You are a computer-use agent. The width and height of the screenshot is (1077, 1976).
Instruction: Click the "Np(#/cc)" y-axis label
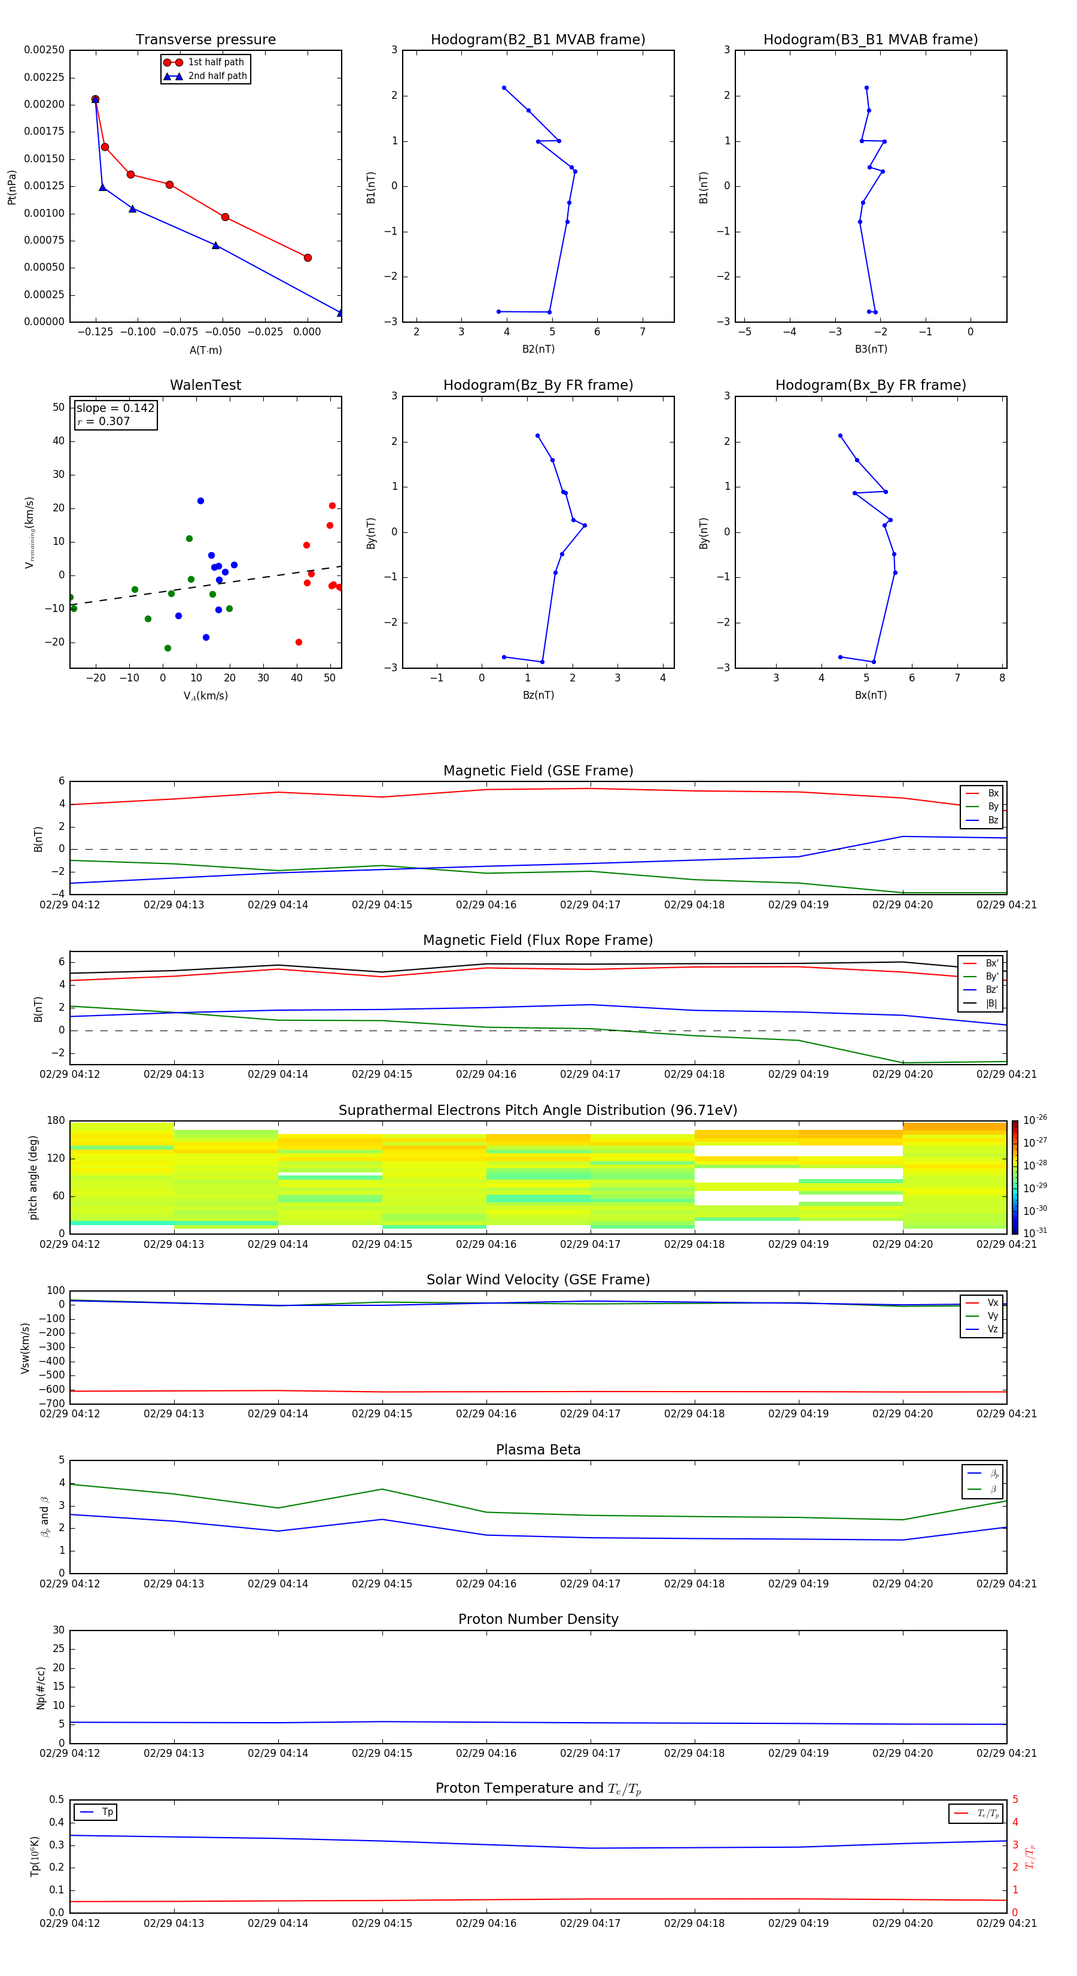coord(41,1687)
